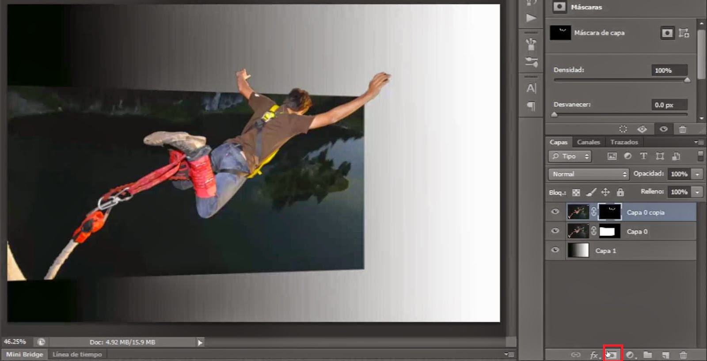Image resolution: width=707 pixels, height=361 pixels.
Task: Filter layers by adjustment layers
Action: pos(627,156)
